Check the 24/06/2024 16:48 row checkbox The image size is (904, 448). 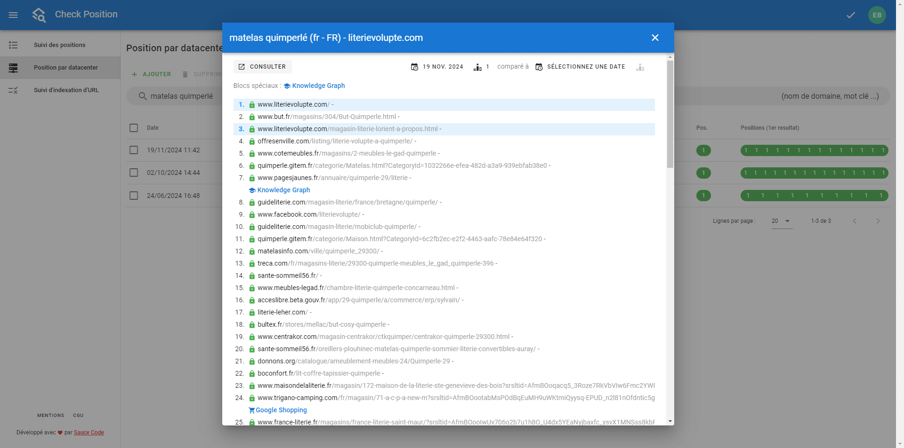(x=134, y=196)
